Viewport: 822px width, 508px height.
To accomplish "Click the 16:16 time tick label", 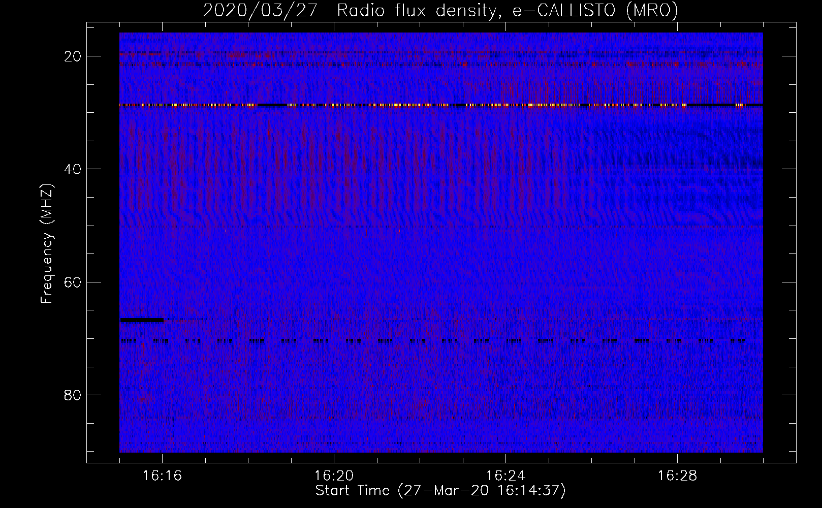I will coord(162,475).
